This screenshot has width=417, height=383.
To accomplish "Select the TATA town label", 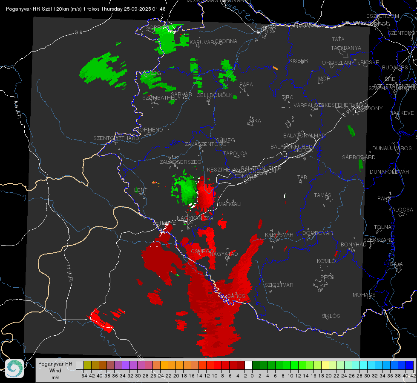I will point(338,39).
